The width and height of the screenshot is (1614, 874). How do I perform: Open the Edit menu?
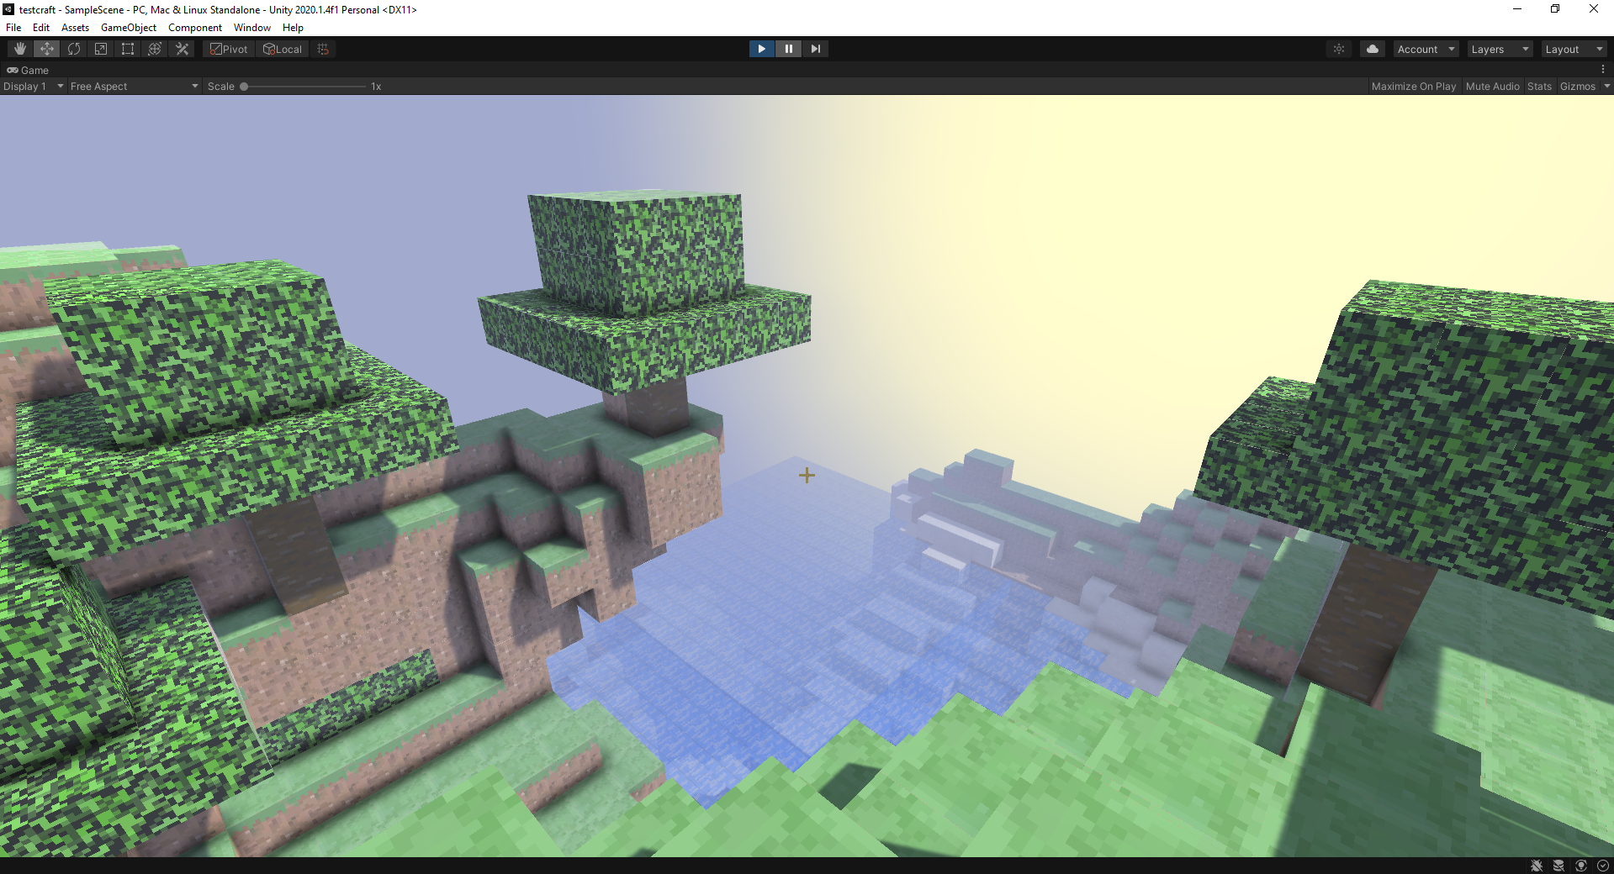pos(41,27)
